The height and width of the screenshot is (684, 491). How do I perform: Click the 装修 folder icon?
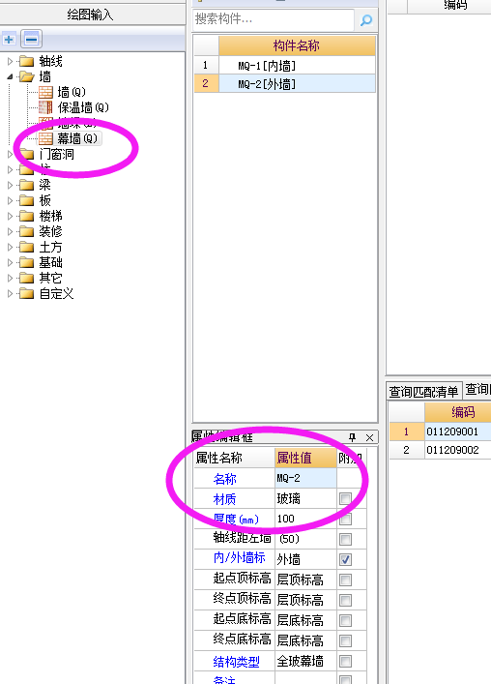coord(27,231)
